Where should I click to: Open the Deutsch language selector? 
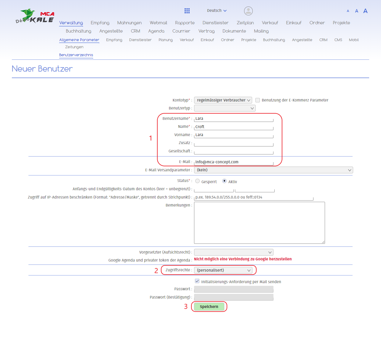coord(217,11)
